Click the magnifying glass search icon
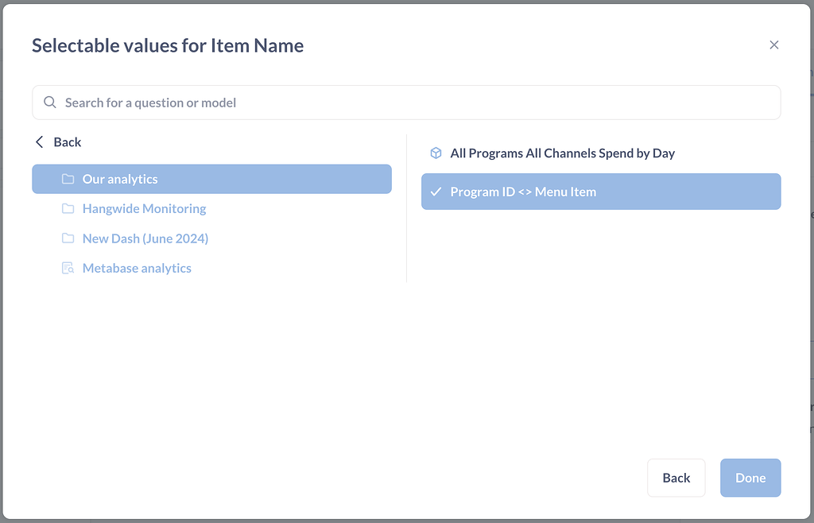Viewport: 814px width, 523px height. click(x=49, y=103)
